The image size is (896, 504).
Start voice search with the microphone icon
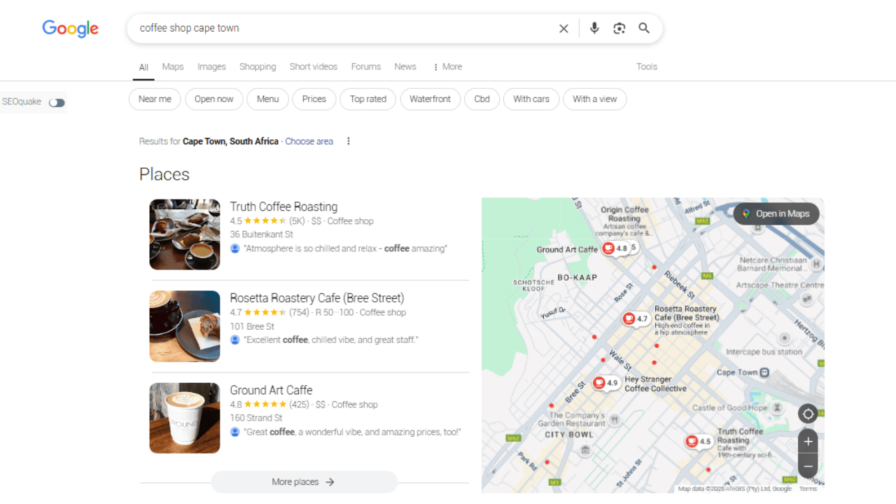click(x=594, y=28)
